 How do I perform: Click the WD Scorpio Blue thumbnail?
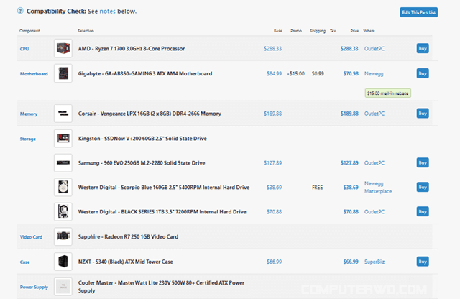[63, 187]
